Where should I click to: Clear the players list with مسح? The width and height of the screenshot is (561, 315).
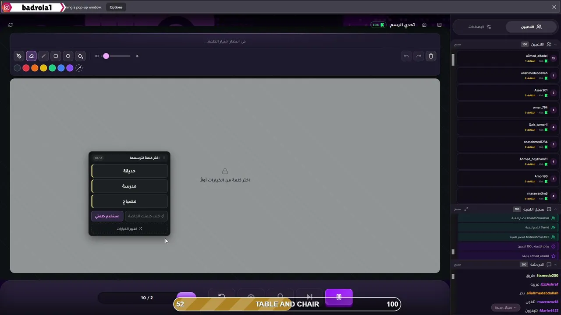point(458,44)
